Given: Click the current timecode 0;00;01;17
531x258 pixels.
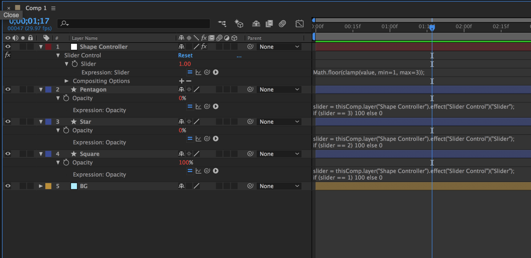Looking at the screenshot, I should point(29,21).
